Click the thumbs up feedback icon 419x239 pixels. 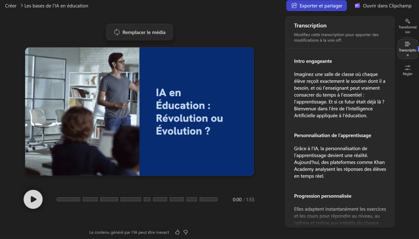pyautogui.click(x=177, y=232)
